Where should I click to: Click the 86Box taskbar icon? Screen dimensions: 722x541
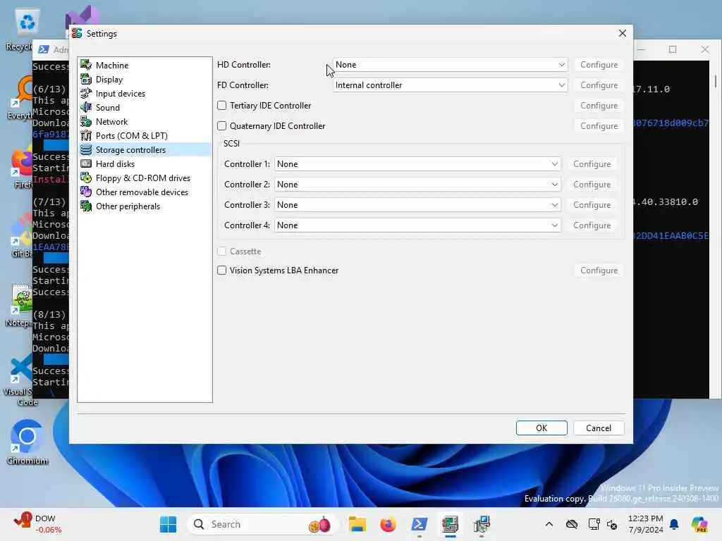(450, 524)
